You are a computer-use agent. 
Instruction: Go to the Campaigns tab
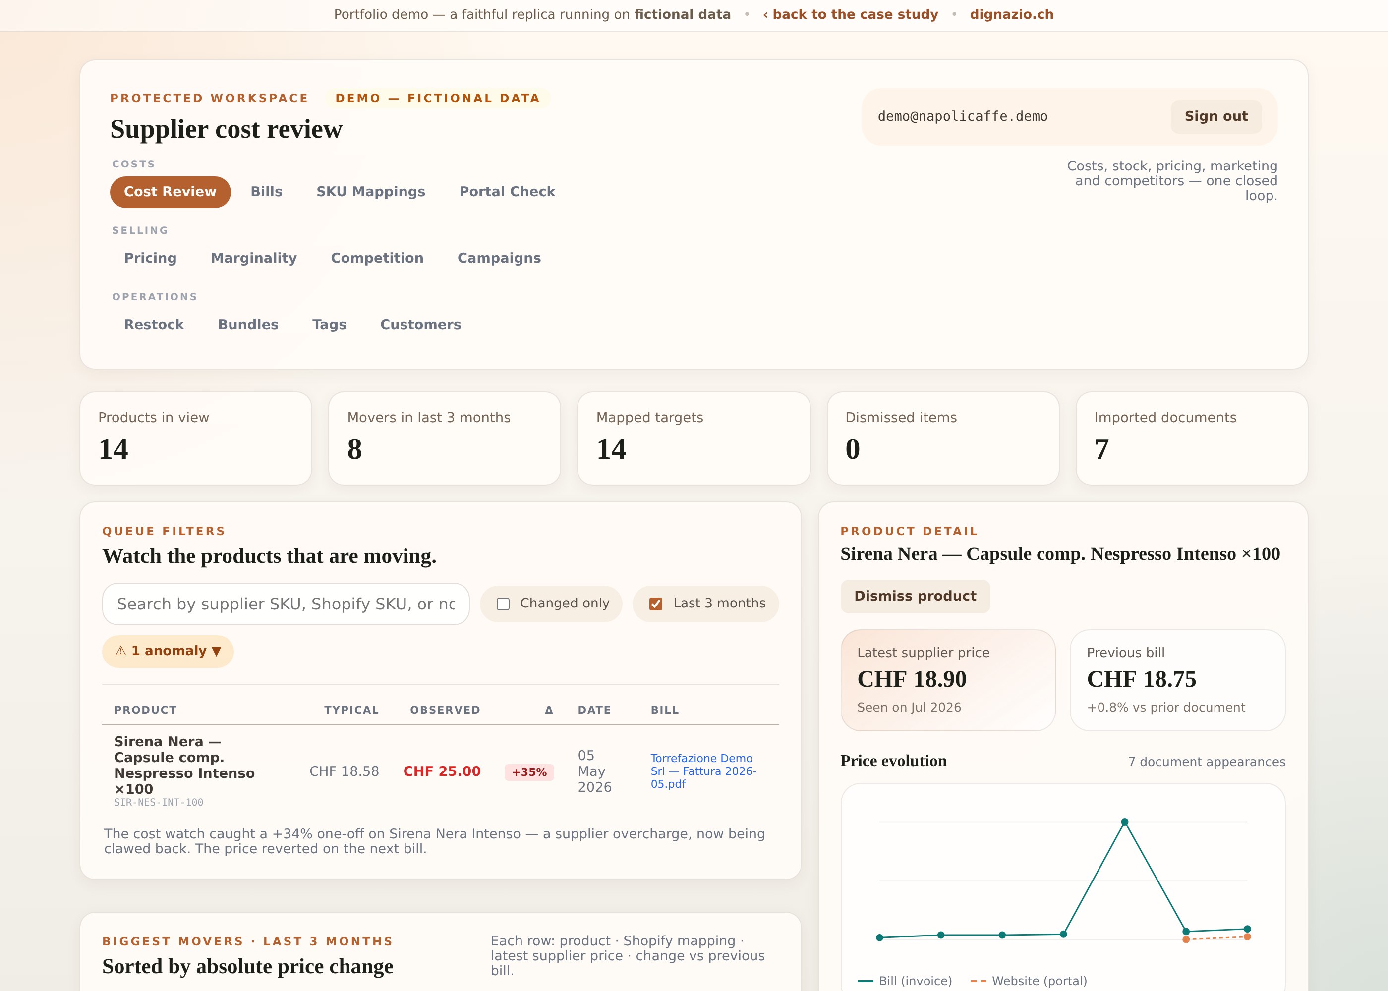[x=499, y=258]
